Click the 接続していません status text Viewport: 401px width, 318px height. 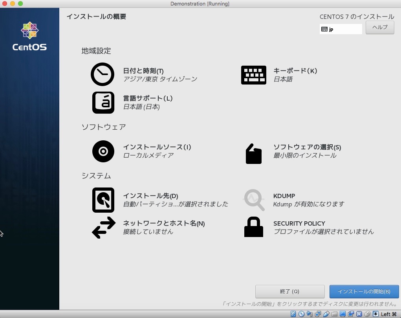(148, 232)
